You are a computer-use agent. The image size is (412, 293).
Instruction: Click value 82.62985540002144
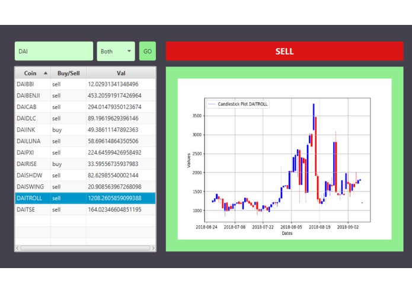point(113,176)
